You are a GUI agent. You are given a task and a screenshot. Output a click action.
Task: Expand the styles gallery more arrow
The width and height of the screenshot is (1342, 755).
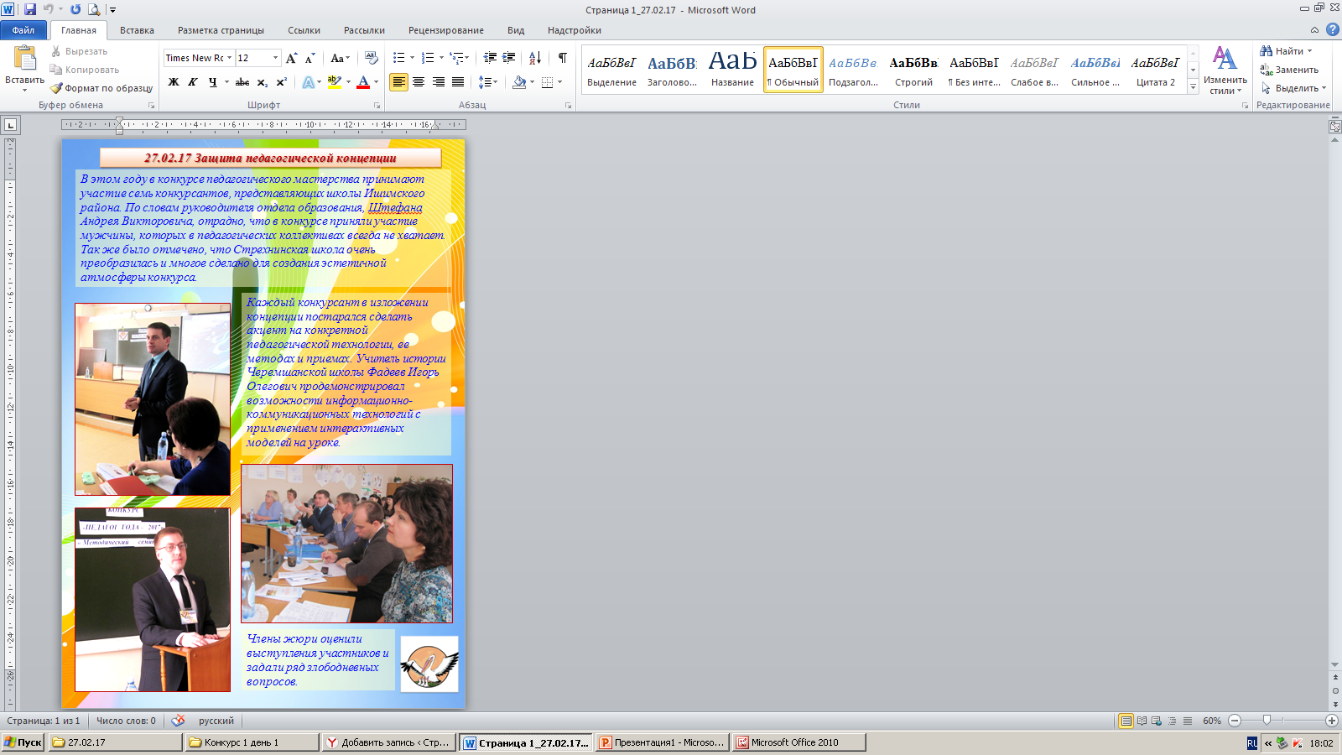[1193, 87]
